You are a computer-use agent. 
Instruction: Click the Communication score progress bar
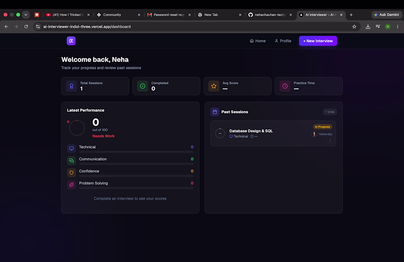point(136,164)
